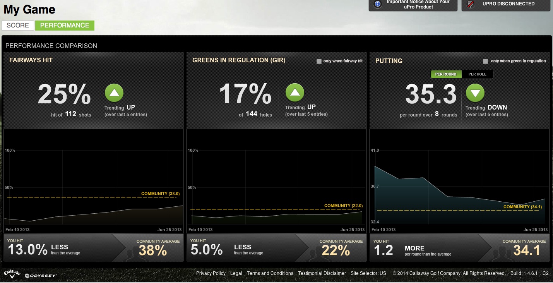Switch to the Score tab
Image resolution: width=553 pixels, height=283 pixels.
pyautogui.click(x=18, y=26)
